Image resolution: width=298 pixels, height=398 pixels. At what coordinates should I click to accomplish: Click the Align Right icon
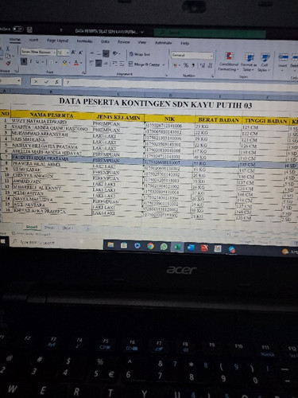click(x=106, y=64)
